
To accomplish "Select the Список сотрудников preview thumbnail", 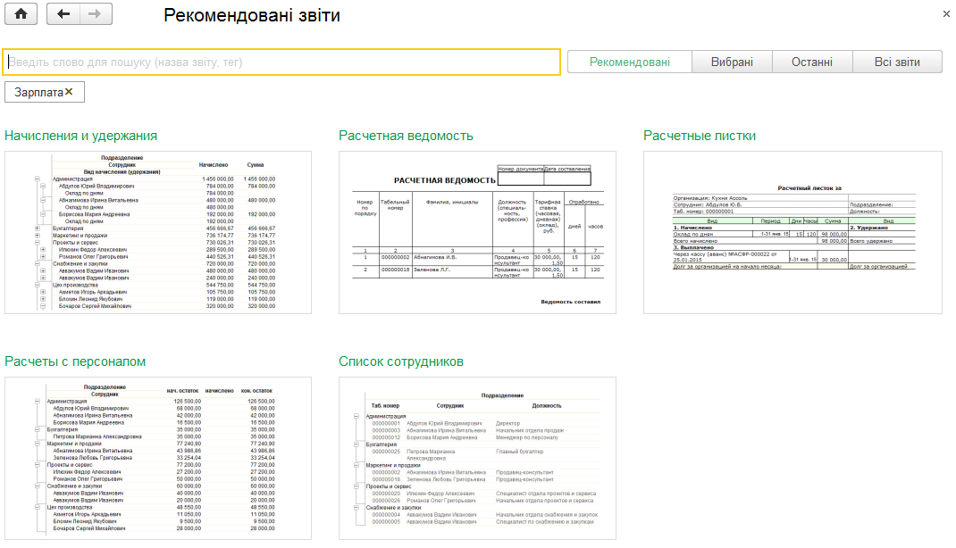I will pos(477,459).
